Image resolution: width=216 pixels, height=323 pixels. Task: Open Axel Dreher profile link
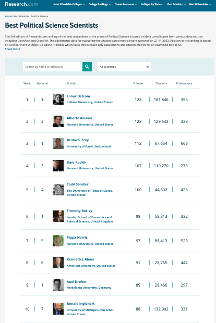tap(77, 282)
